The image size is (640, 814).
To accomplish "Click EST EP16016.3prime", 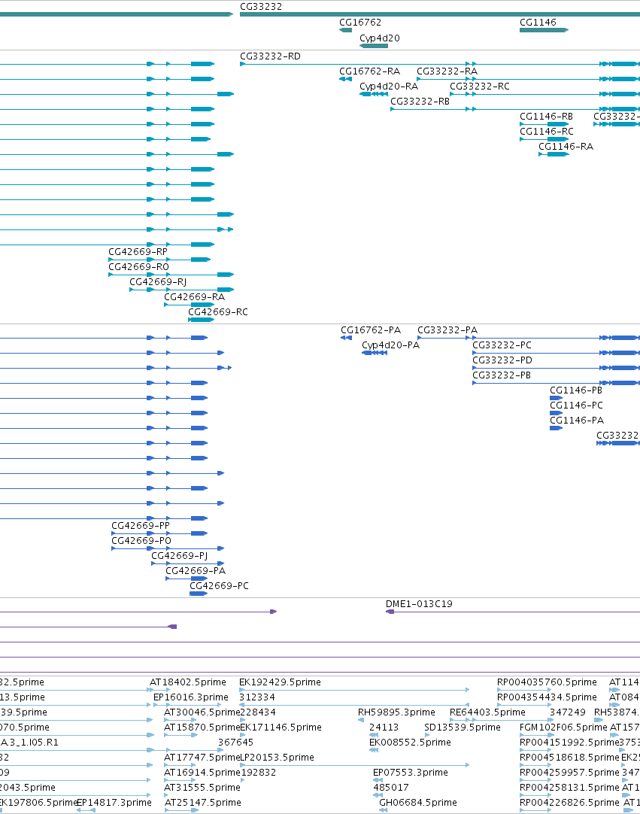I will (x=190, y=697).
